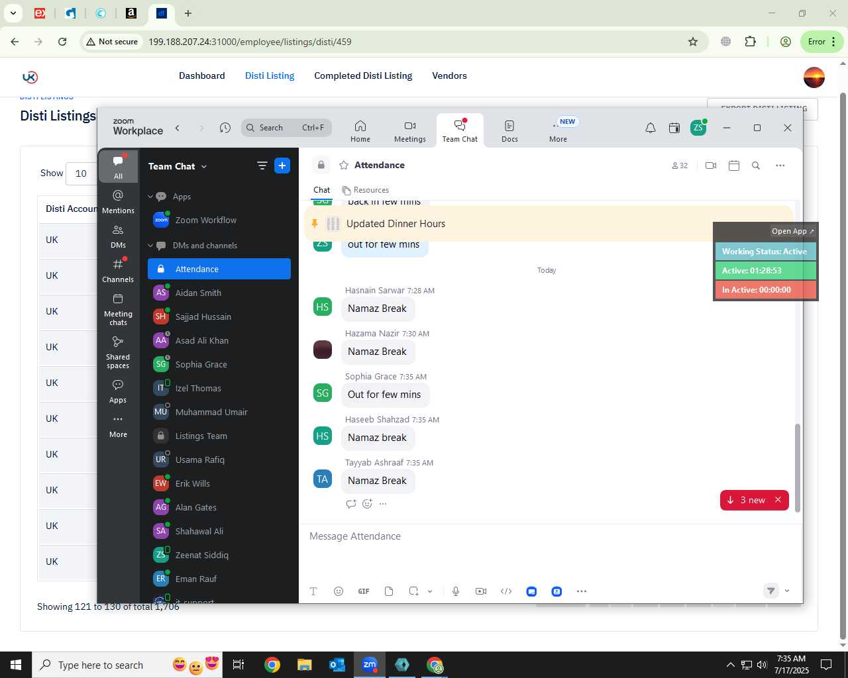Open Vendors in the browser page

pos(449,75)
